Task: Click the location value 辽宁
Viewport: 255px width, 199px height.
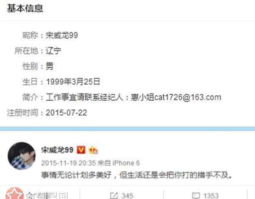Action: pyautogui.click(x=54, y=51)
